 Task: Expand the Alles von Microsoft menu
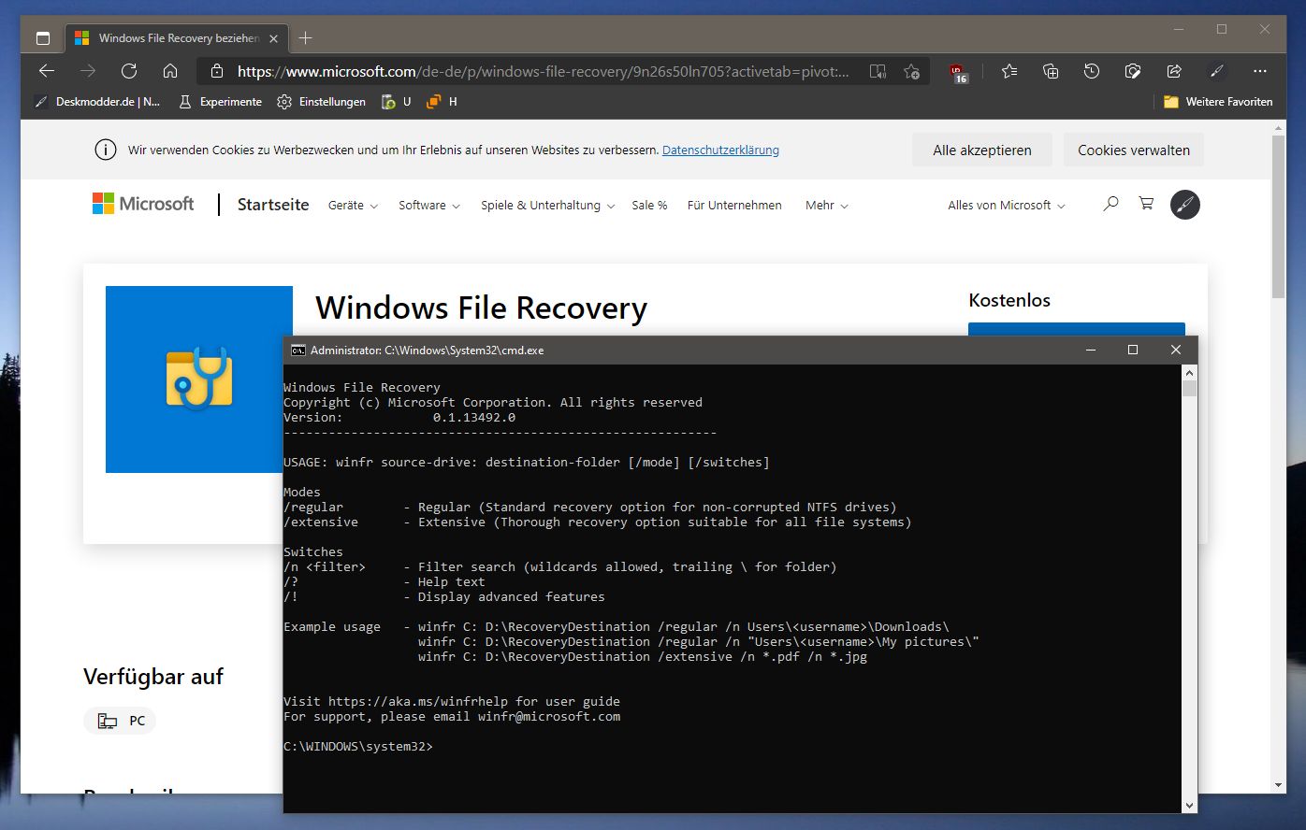[x=1007, y=206]
